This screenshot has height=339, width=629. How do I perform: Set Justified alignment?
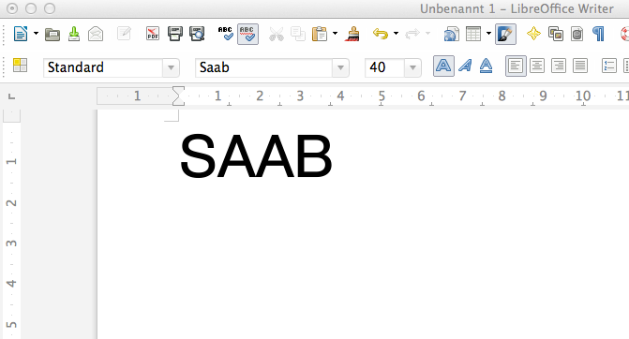click(x=580, y=66)
